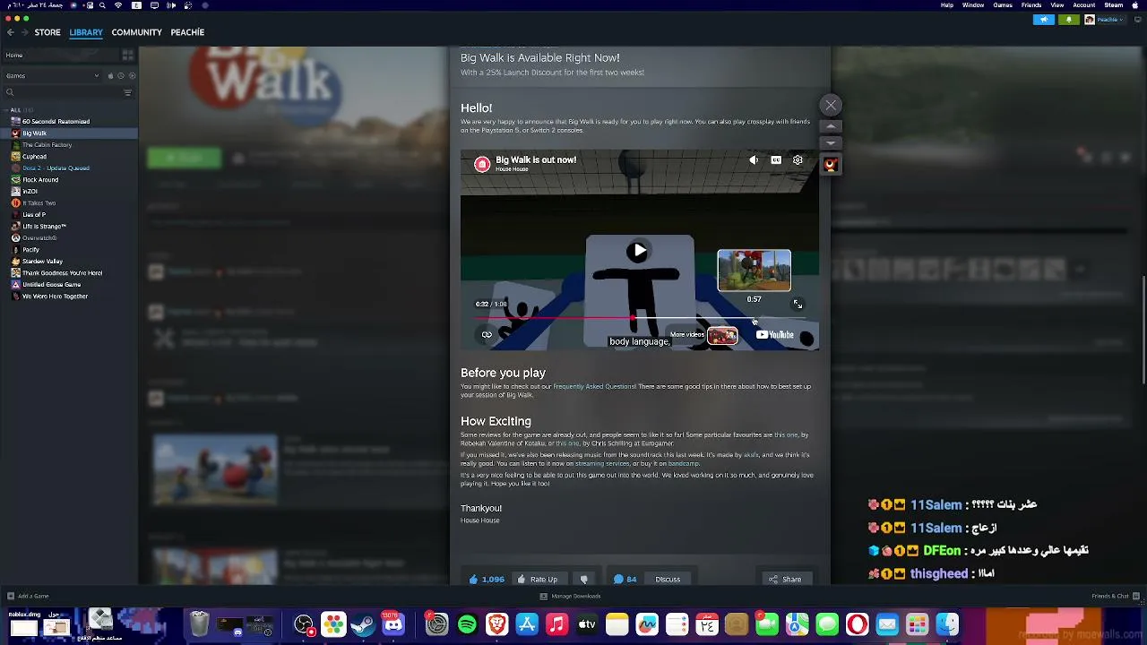This screenshot has width=1147, height=645.
Task: Open the COMMUNITY tab
Action: [137, 32]
